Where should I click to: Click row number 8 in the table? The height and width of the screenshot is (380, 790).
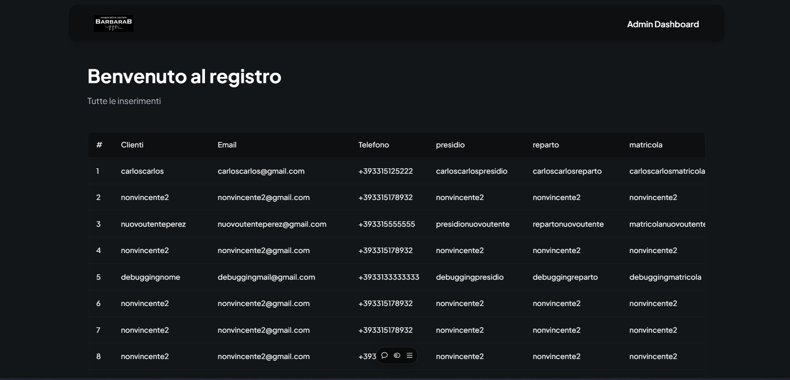(x=98, y=356)
